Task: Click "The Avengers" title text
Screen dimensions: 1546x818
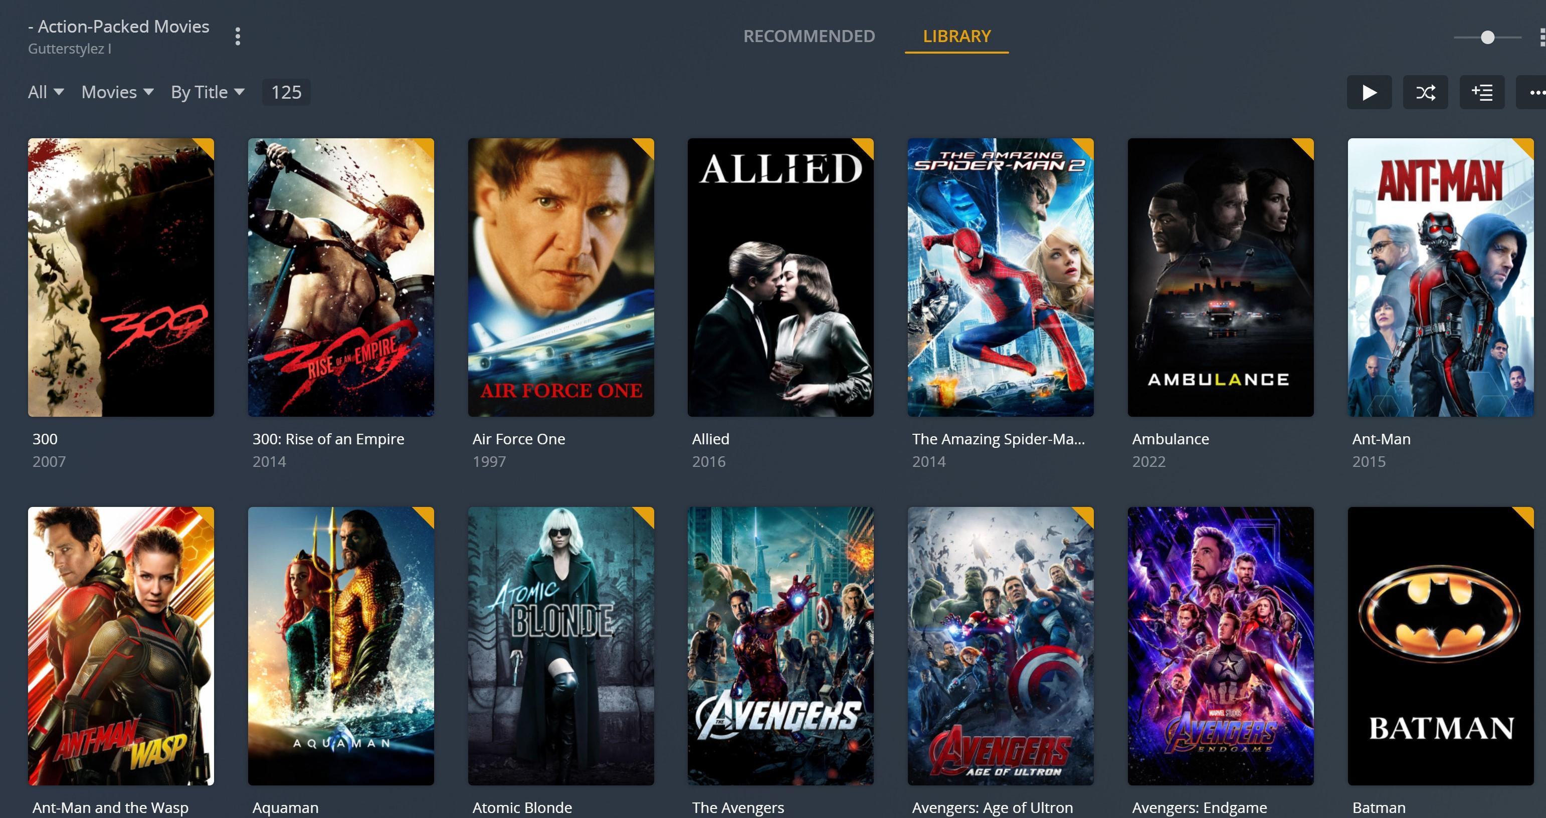Action: pyautogui.click(x=738, y=808)
